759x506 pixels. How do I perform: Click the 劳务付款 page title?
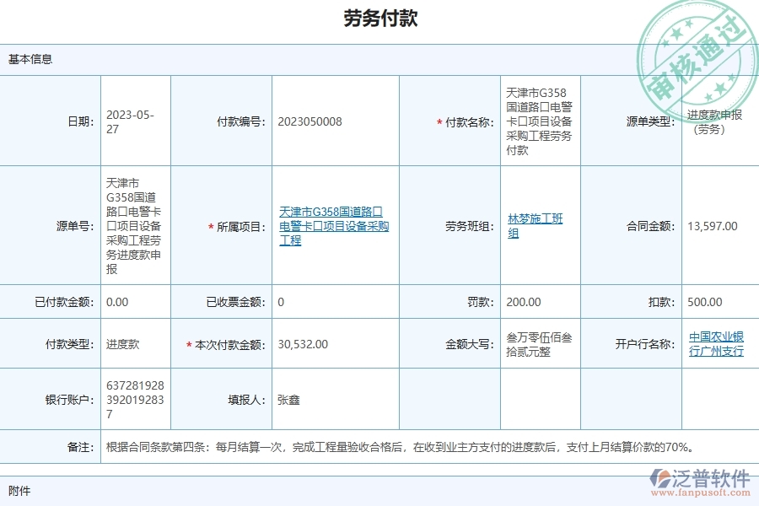coord(379,18)
